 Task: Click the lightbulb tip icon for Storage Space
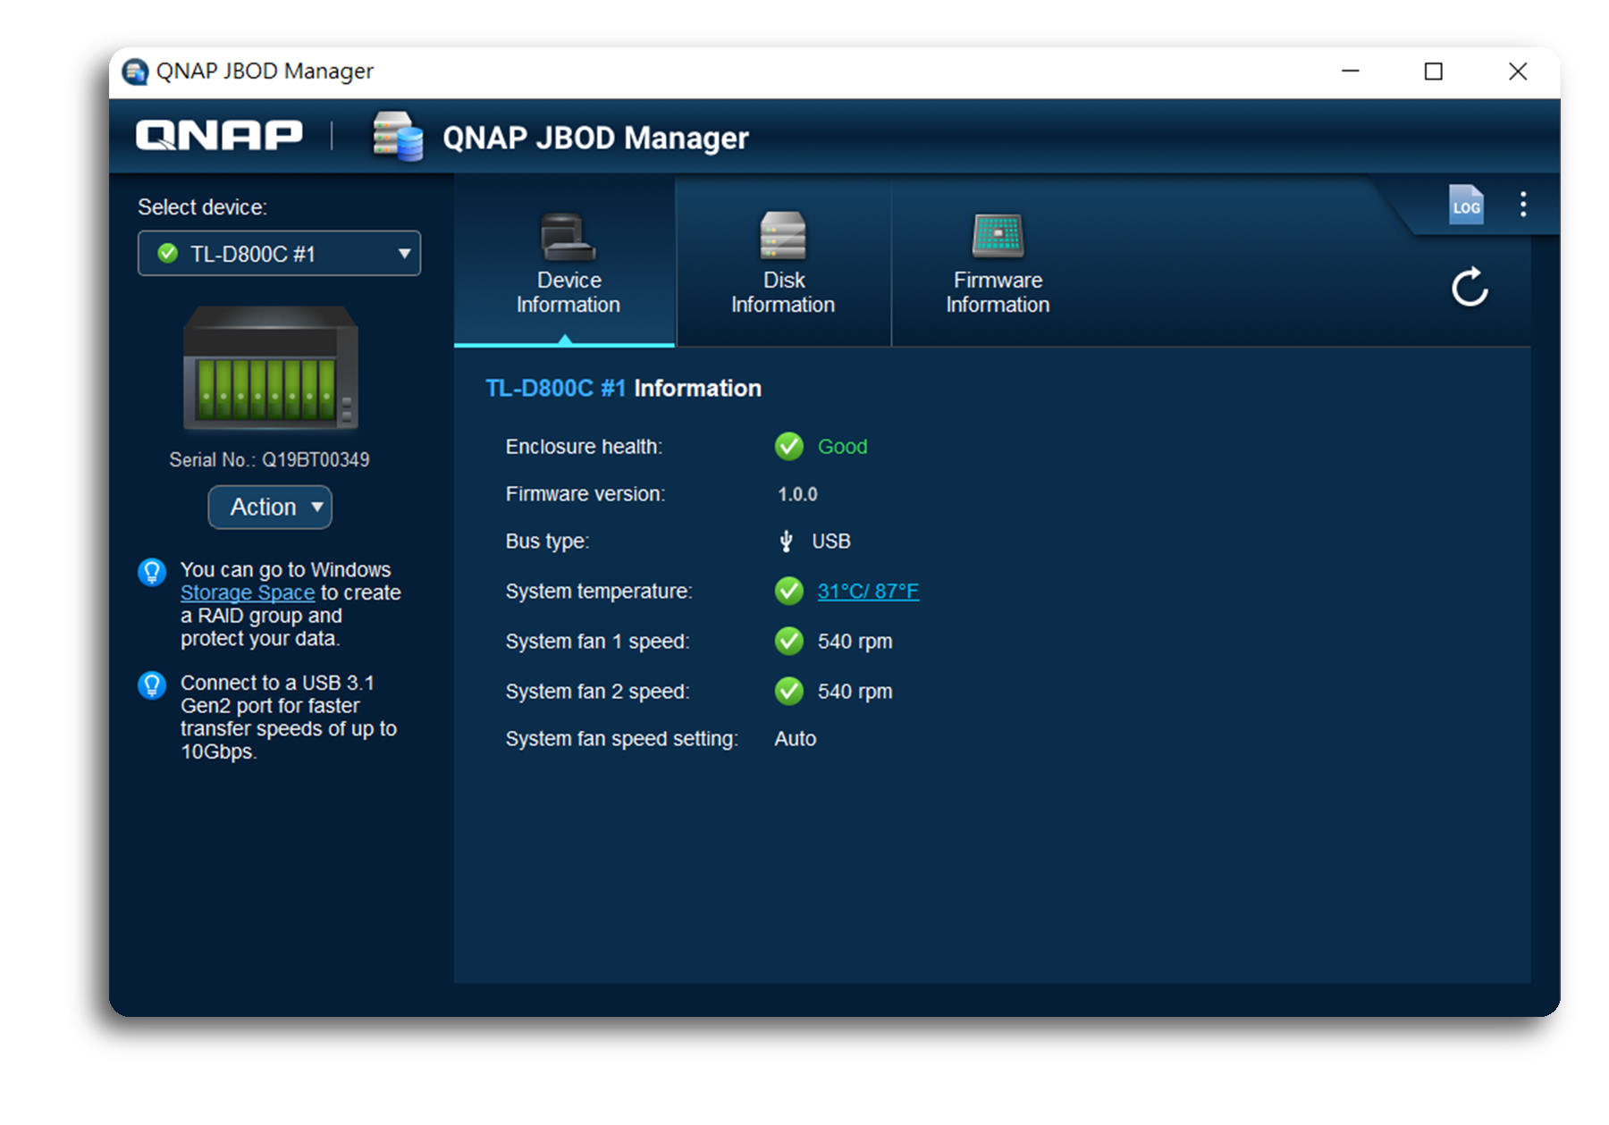pos(152,572)
